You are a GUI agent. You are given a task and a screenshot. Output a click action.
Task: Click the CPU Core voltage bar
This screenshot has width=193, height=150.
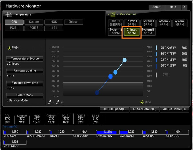15,132
